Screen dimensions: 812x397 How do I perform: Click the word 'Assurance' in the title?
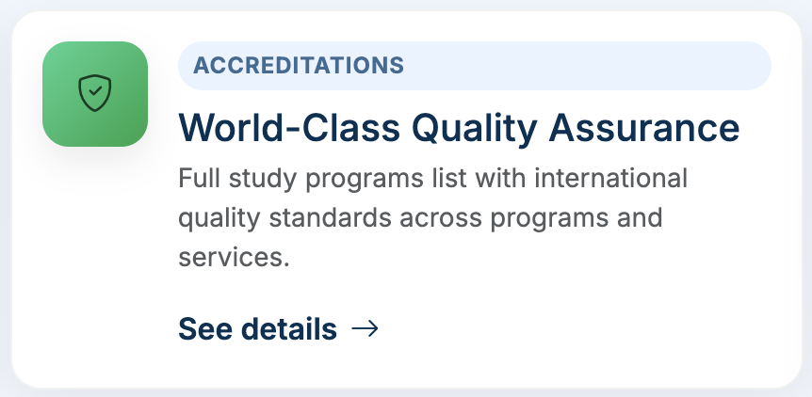(648, 127)
